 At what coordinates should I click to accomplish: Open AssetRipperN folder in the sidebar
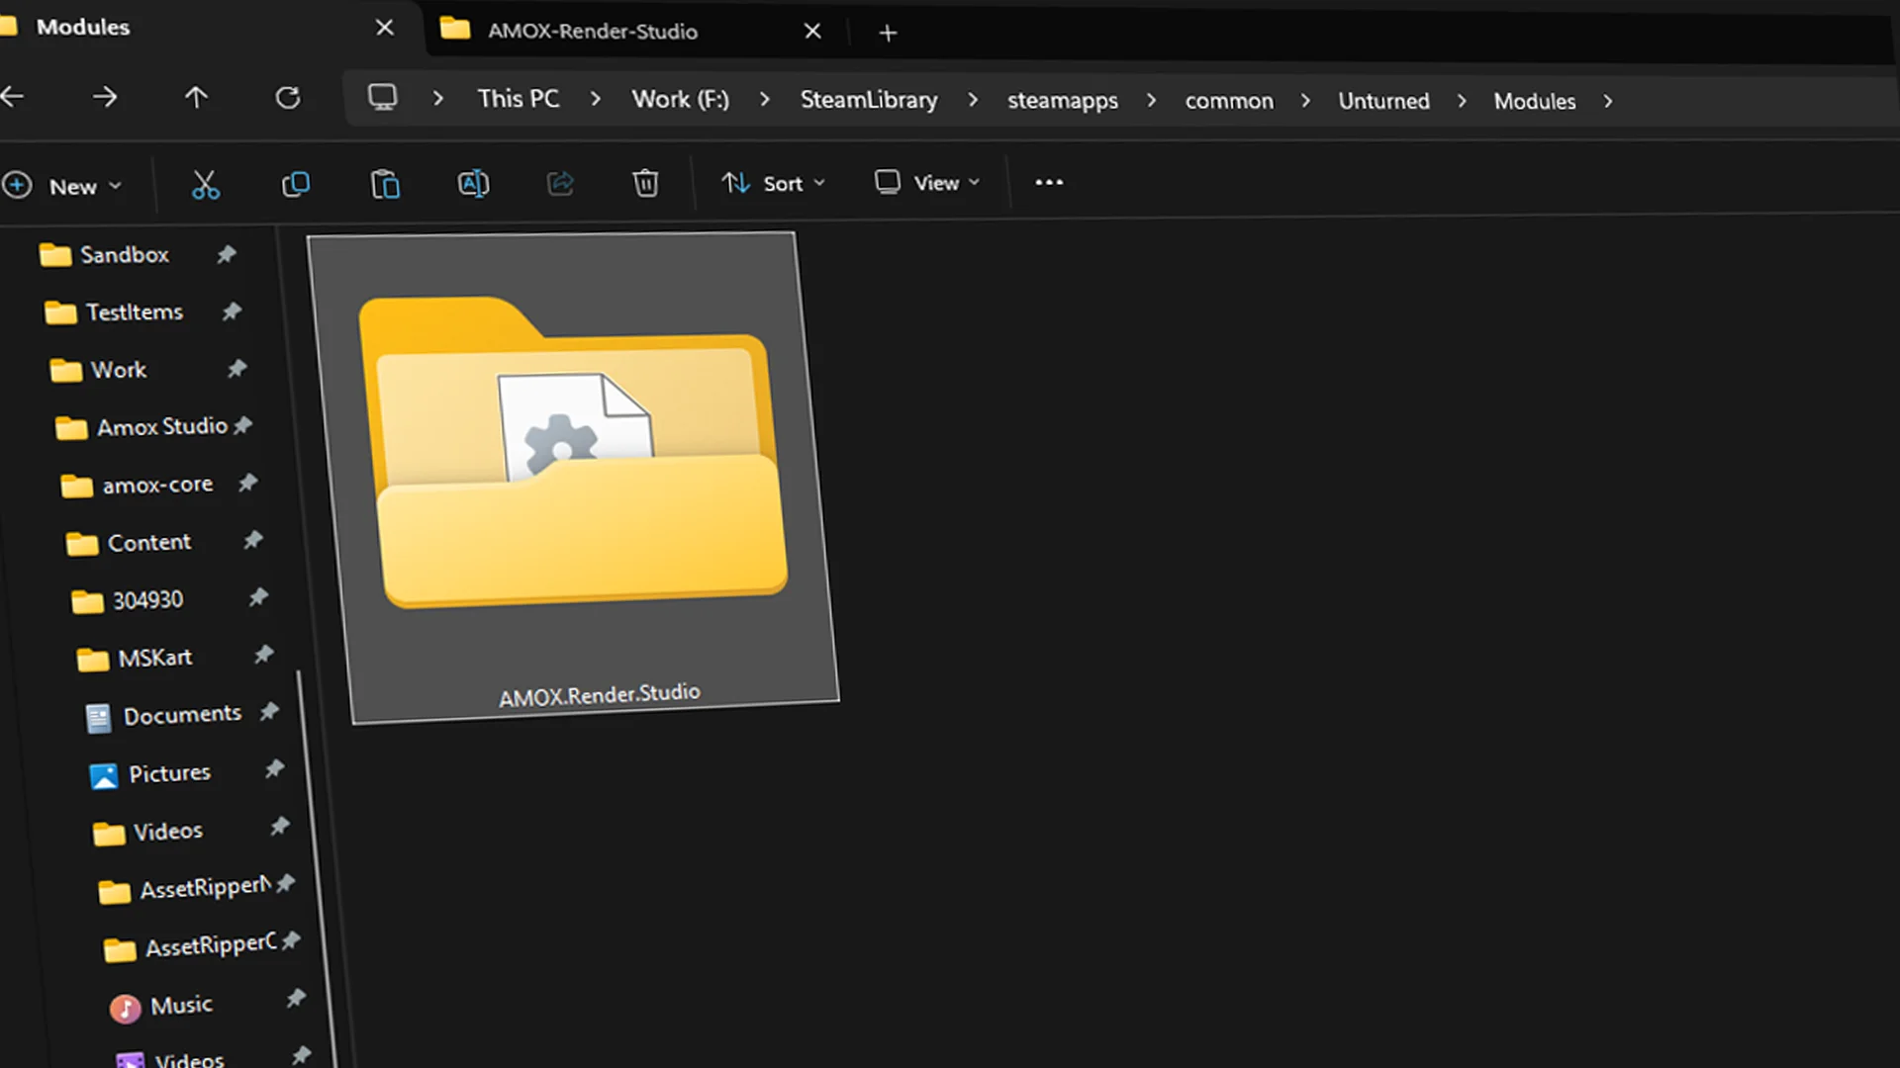pyautogui.click(x=184, y=889)
